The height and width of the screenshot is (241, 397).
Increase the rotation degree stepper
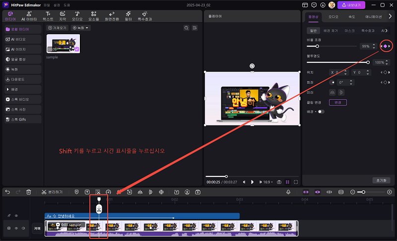click(351, 81)
